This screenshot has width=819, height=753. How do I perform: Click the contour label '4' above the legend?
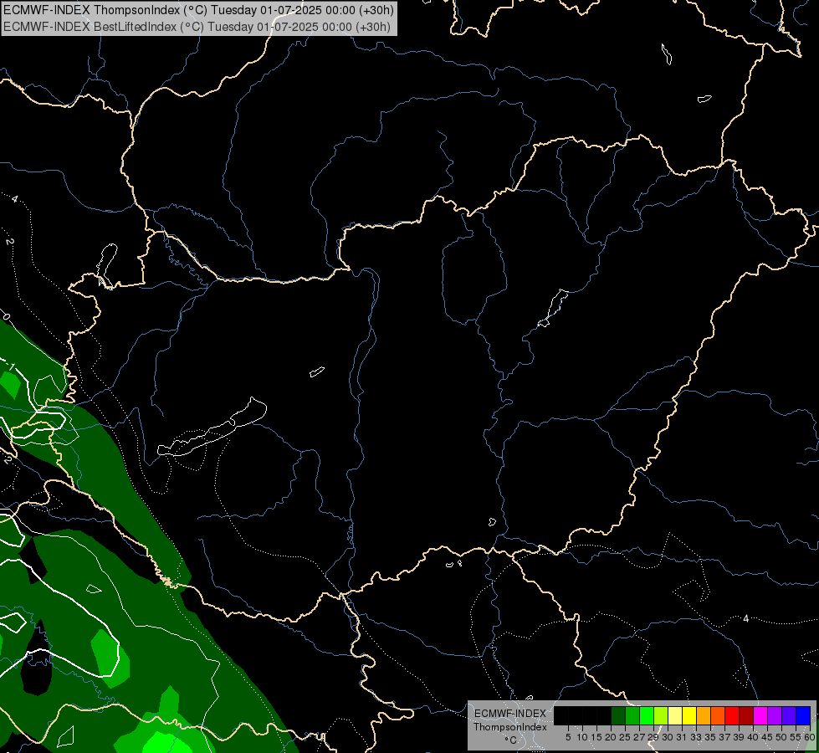pos(746,618)
